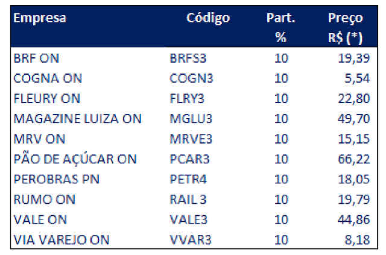Select the MAGAZINE LUIZA ON cell

(x=78, y=119)
